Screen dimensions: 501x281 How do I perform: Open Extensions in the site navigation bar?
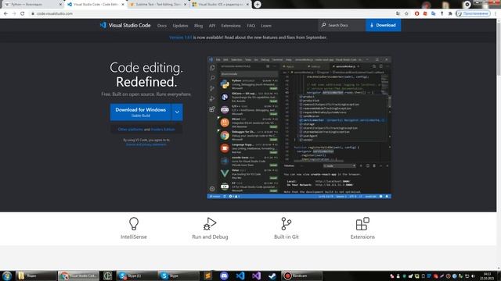click(x=231, y=26)
